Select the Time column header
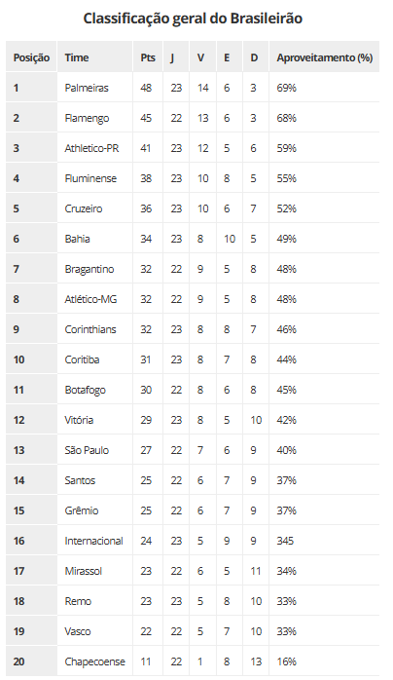Viewport: 393px width, 680px height. [77, 57]
